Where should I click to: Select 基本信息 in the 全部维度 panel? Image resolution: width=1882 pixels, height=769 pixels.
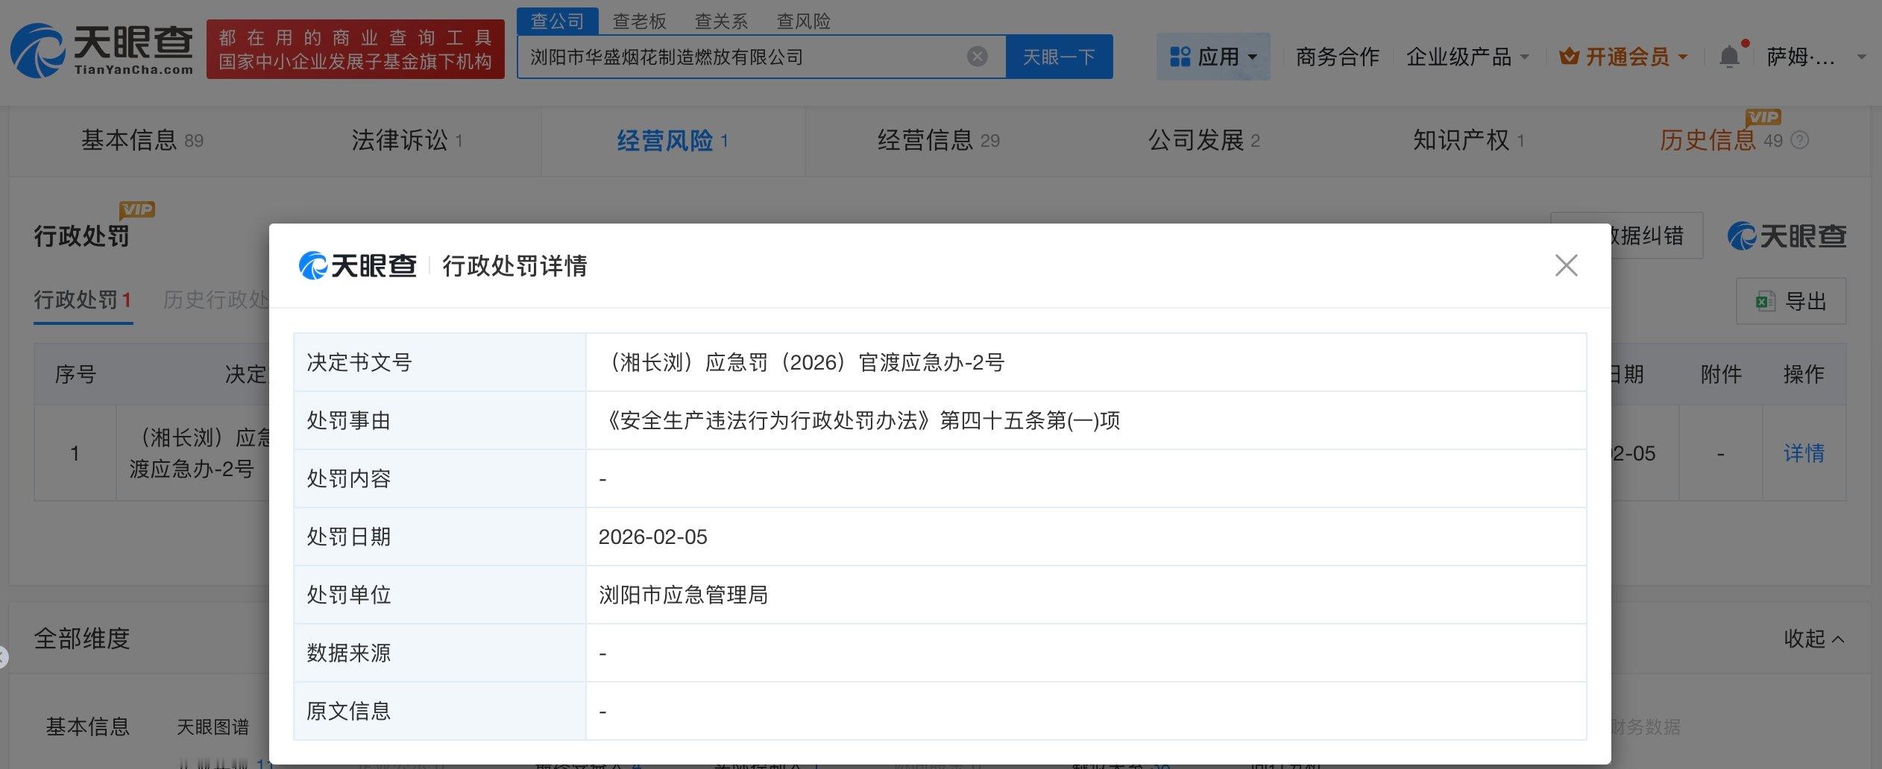point(88,727)
